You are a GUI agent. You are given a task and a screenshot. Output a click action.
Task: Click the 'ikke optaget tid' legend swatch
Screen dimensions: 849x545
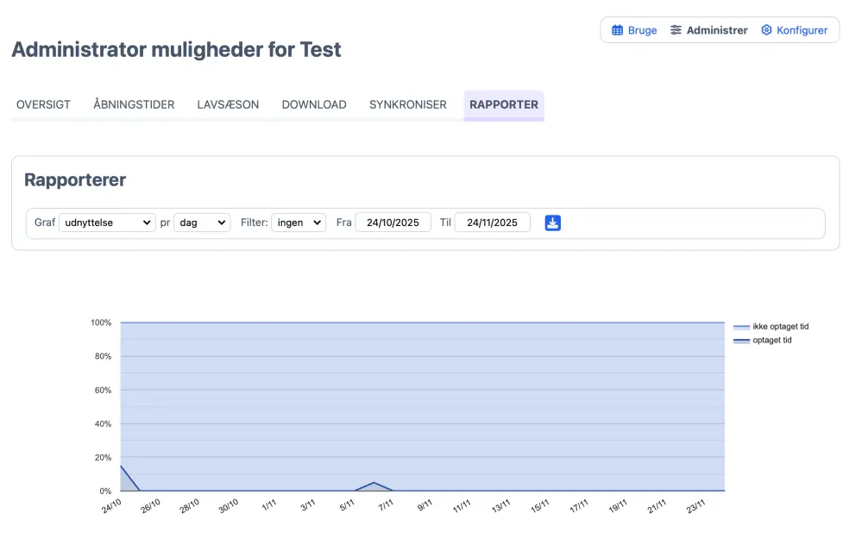(741, 328)
